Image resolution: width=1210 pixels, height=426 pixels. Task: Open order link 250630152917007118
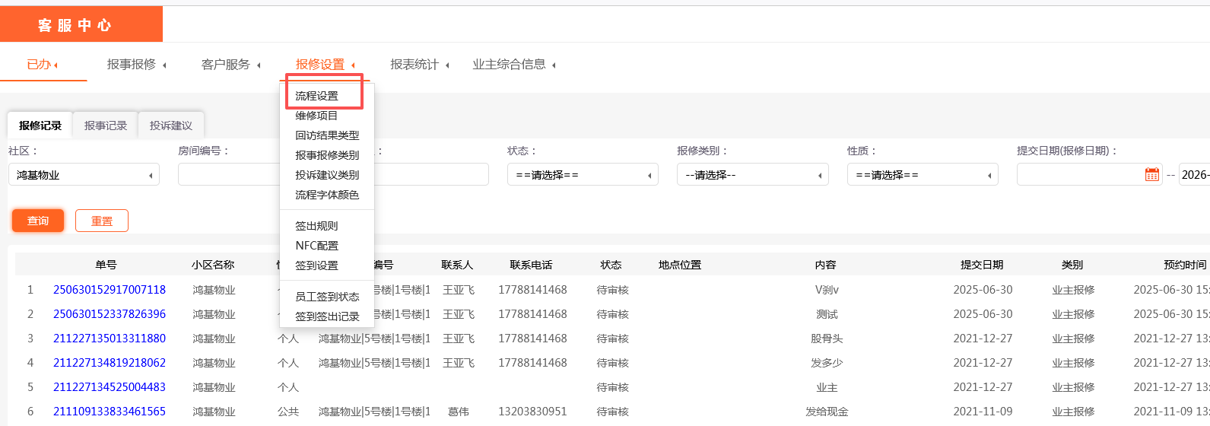pos(110,290)
